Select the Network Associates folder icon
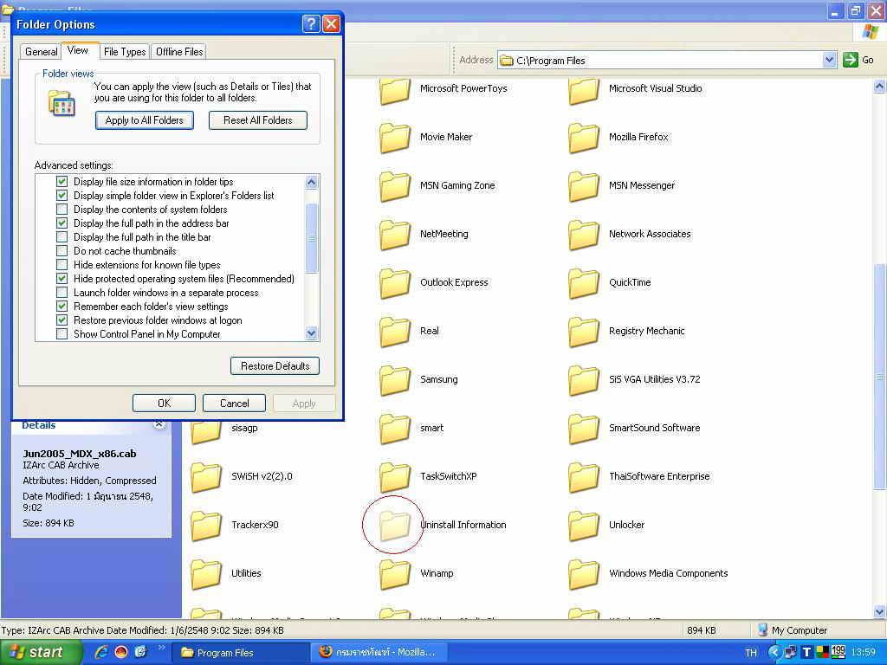Viewport: 887px width, 665px height. tap(583, 236)
